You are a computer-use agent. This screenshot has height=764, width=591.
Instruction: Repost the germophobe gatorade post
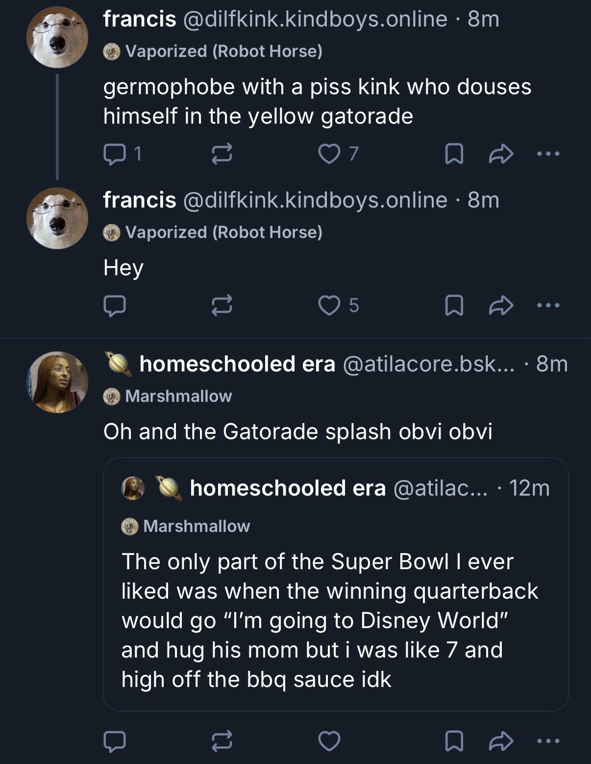pyautogui.click(x=221, y=155)
